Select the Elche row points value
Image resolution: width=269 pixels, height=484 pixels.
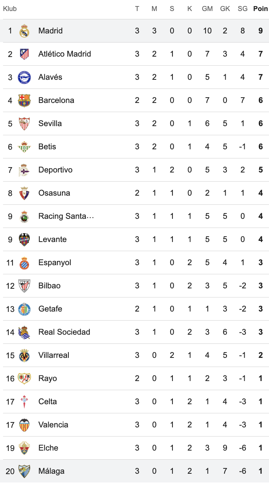[x=261, y=448]
